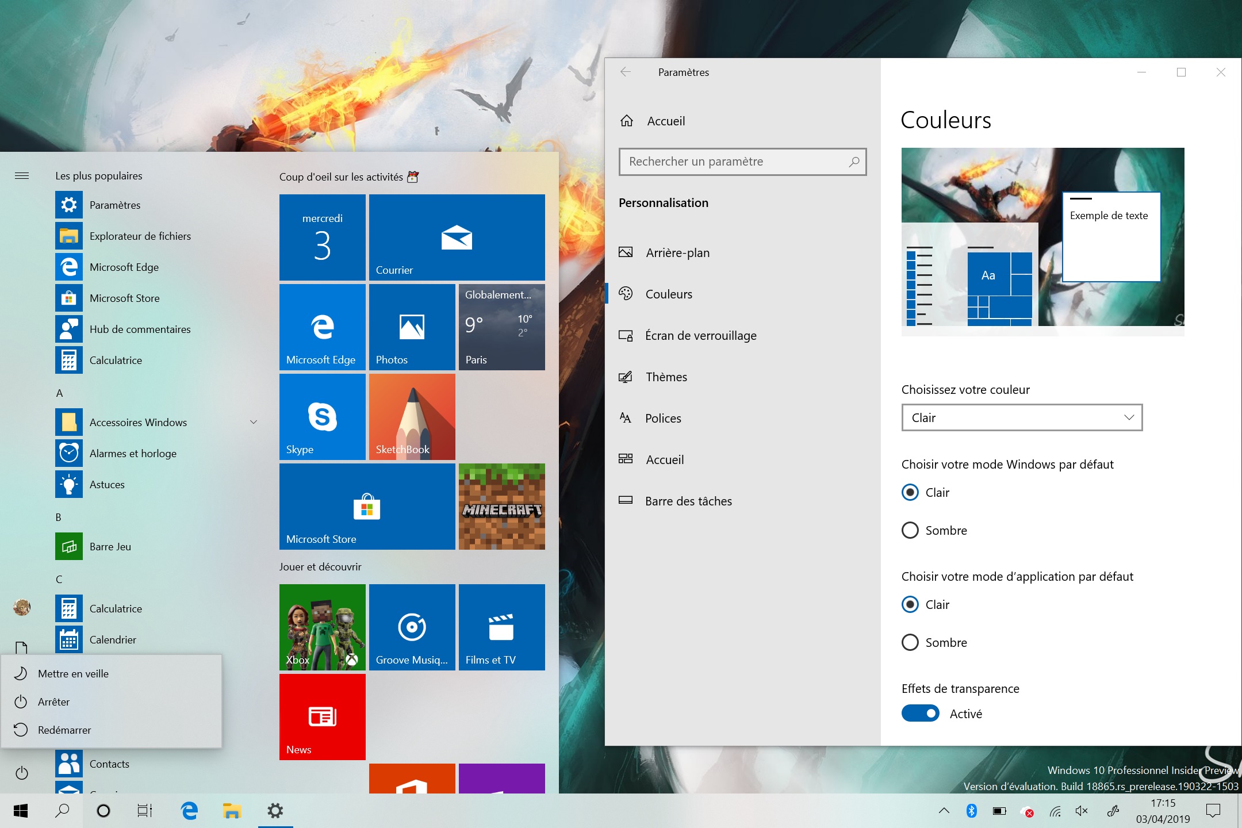This screenshot has width=1242, height=828.
Task: Open the News tile
Action: 322,716
